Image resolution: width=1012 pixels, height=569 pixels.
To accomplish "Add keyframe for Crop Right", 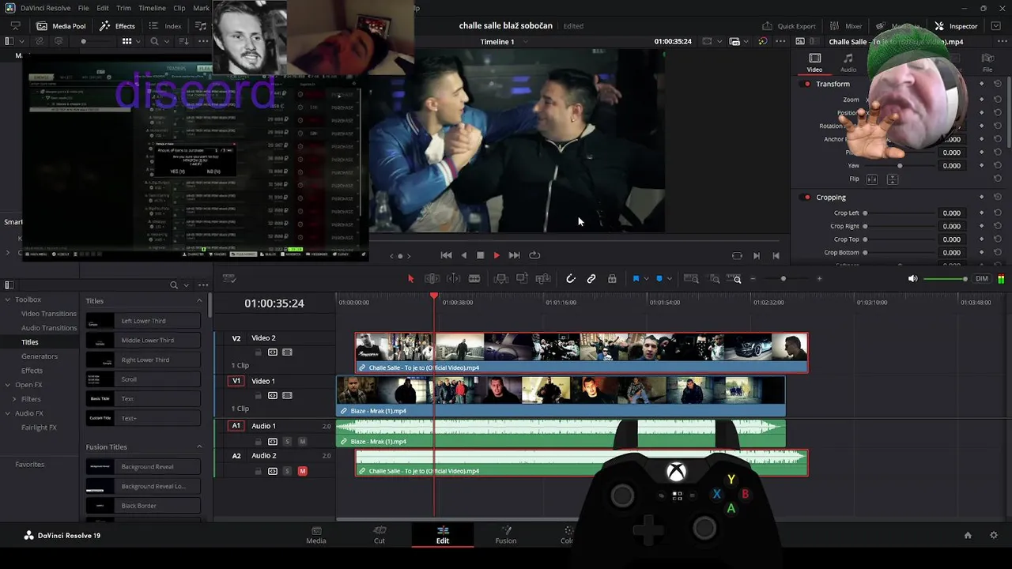I will click(982, 226).
